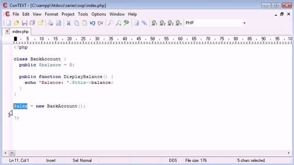Click the '<?php' opening tag
This screenshot has height=165, width=294.
[x=21, y=47]
